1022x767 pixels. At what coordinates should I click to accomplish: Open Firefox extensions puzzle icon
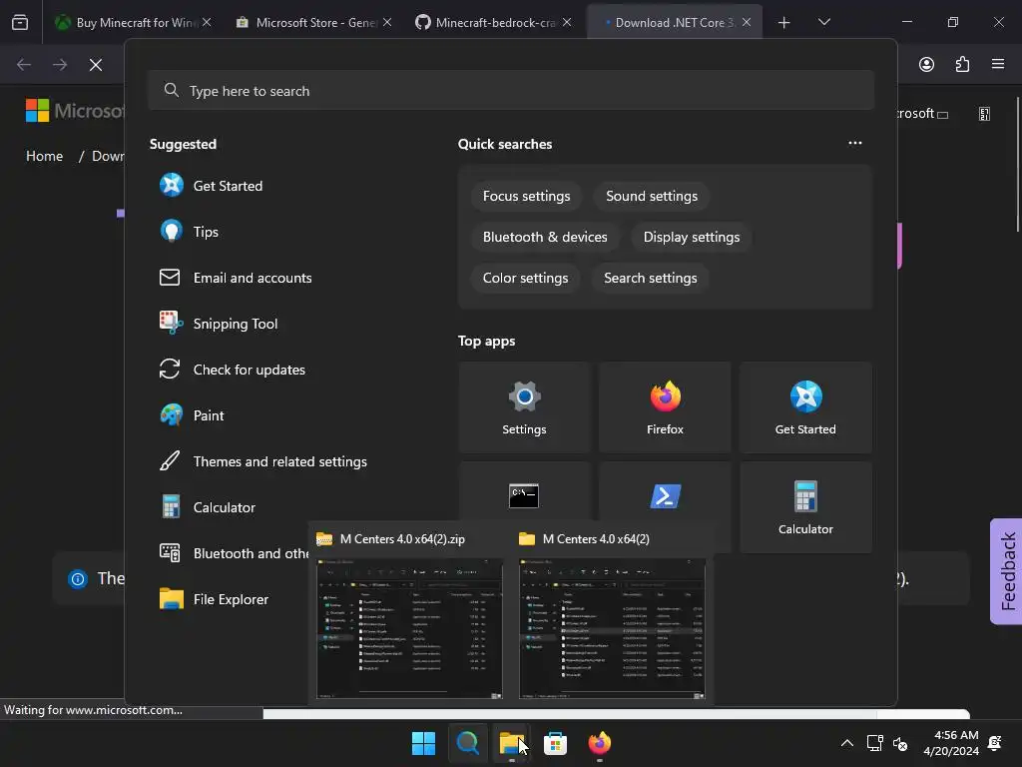pyautogui.click(x=962, y=64)
